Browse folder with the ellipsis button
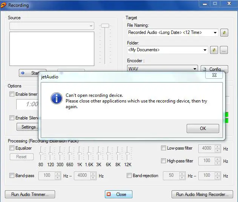Image resolution: width=238 pixels, height=202 pixels. [x=224, y=50]
